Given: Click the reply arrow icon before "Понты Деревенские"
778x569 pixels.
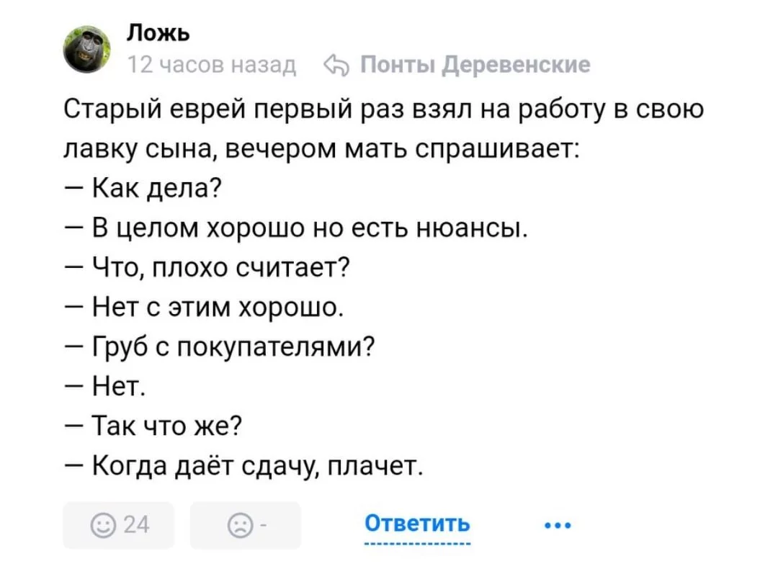Looking at the screenshot, I should [338, 66].
